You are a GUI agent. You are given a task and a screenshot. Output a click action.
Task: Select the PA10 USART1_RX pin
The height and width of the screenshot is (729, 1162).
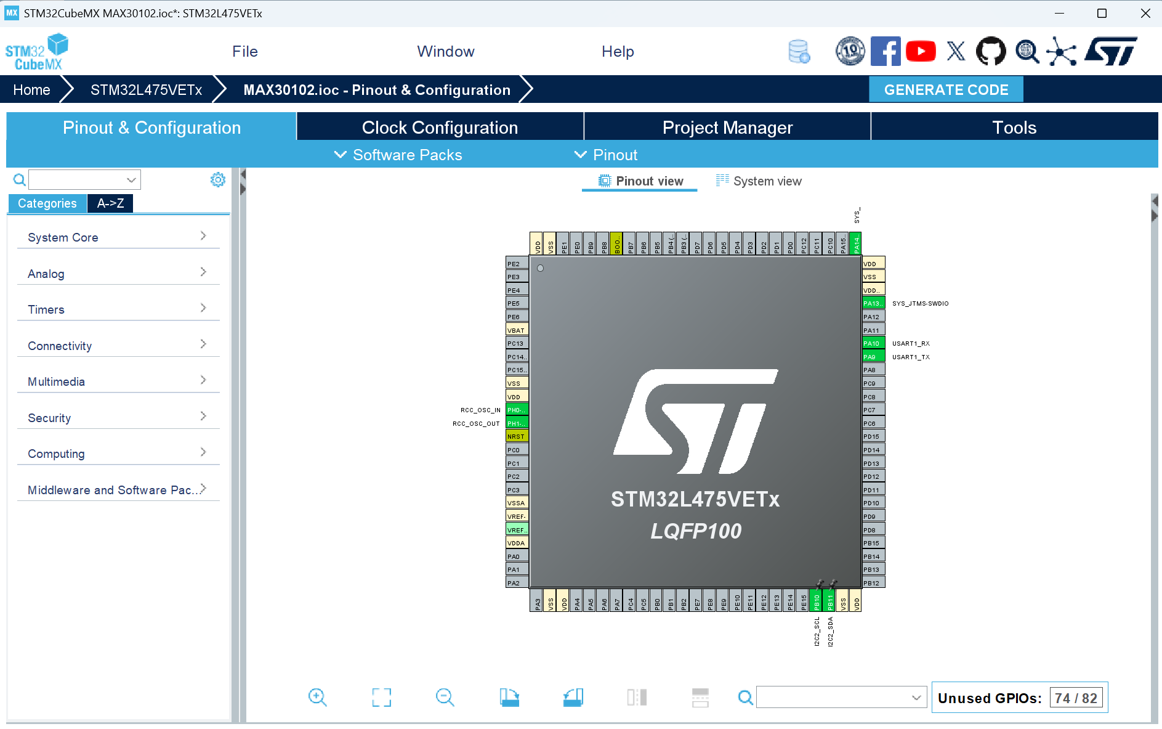(x=874, y=343)
